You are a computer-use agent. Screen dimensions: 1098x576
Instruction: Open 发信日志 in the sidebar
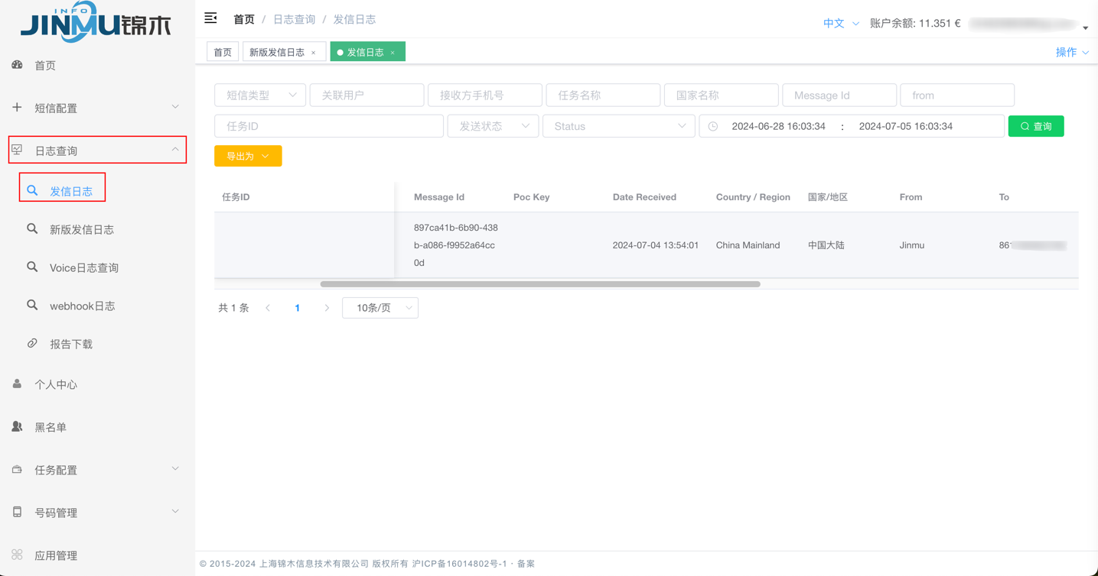71,191
